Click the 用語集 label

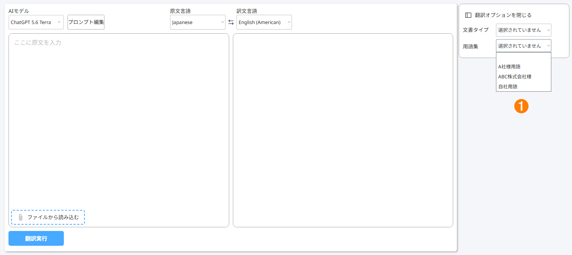pos(471,47)
